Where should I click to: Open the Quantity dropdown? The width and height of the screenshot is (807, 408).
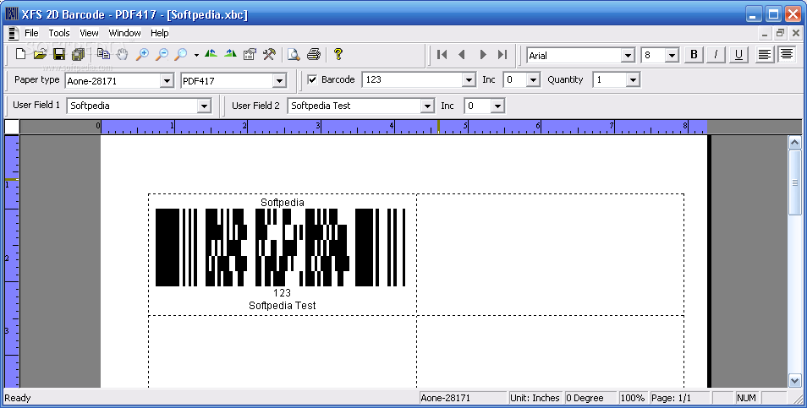coord(633,79)
